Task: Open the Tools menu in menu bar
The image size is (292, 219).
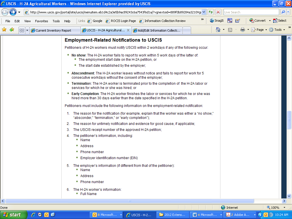Action: tap(56, 21)
